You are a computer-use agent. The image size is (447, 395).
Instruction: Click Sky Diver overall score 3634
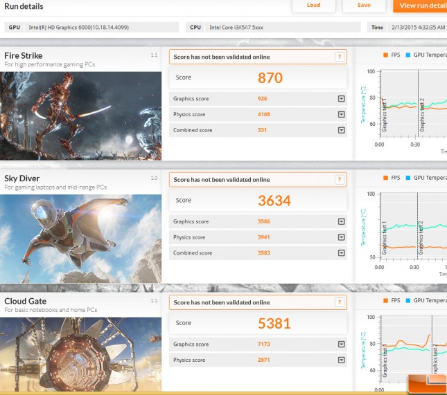click(x=274, y=201)
